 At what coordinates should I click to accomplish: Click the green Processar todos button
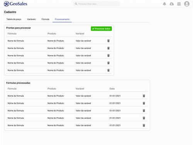101,29
